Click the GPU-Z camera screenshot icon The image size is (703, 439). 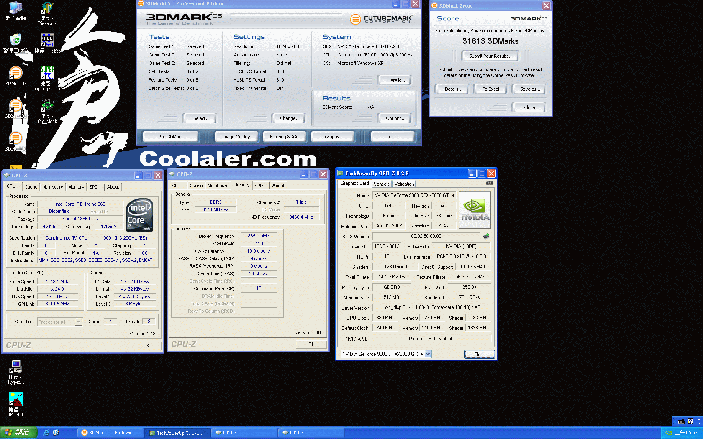[489, 183]
